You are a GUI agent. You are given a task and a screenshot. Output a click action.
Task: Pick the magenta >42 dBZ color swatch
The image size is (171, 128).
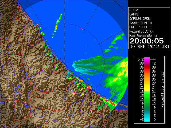pyautogui.click(x=147, y=59)
